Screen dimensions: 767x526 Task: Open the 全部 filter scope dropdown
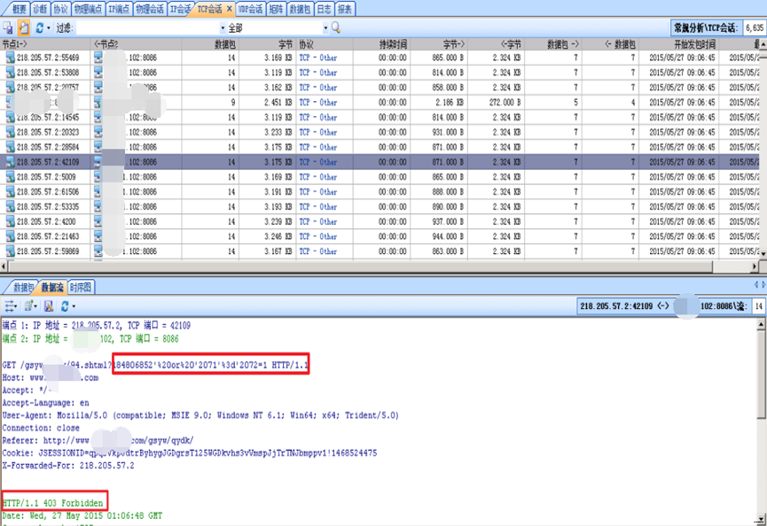[325, 28]
